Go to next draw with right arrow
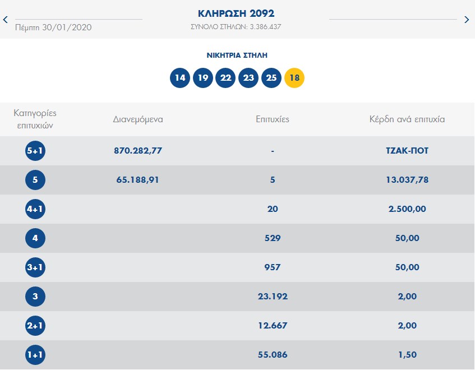This screenshot has height=370, width=475. click(x=467, y=20)
